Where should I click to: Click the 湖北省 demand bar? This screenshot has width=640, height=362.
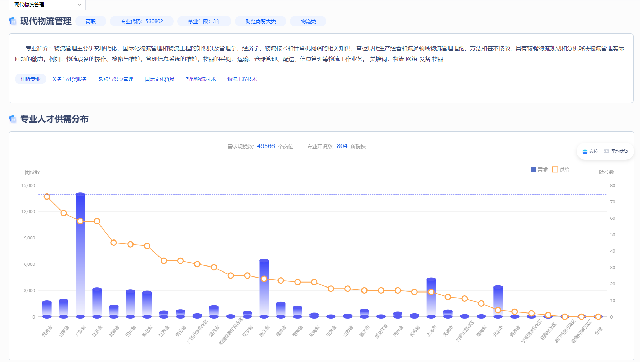pyautogui.click(x=147, y=305)
